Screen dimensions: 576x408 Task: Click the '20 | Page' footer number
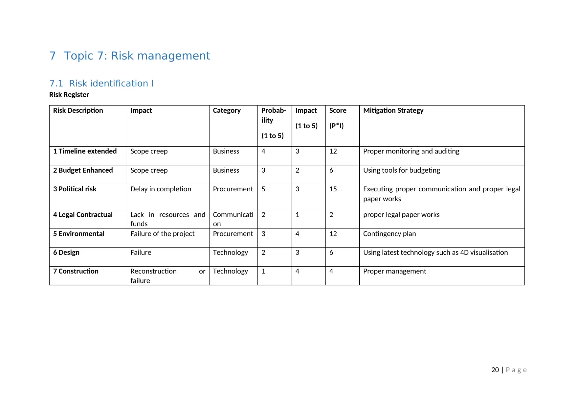point(509,370)
